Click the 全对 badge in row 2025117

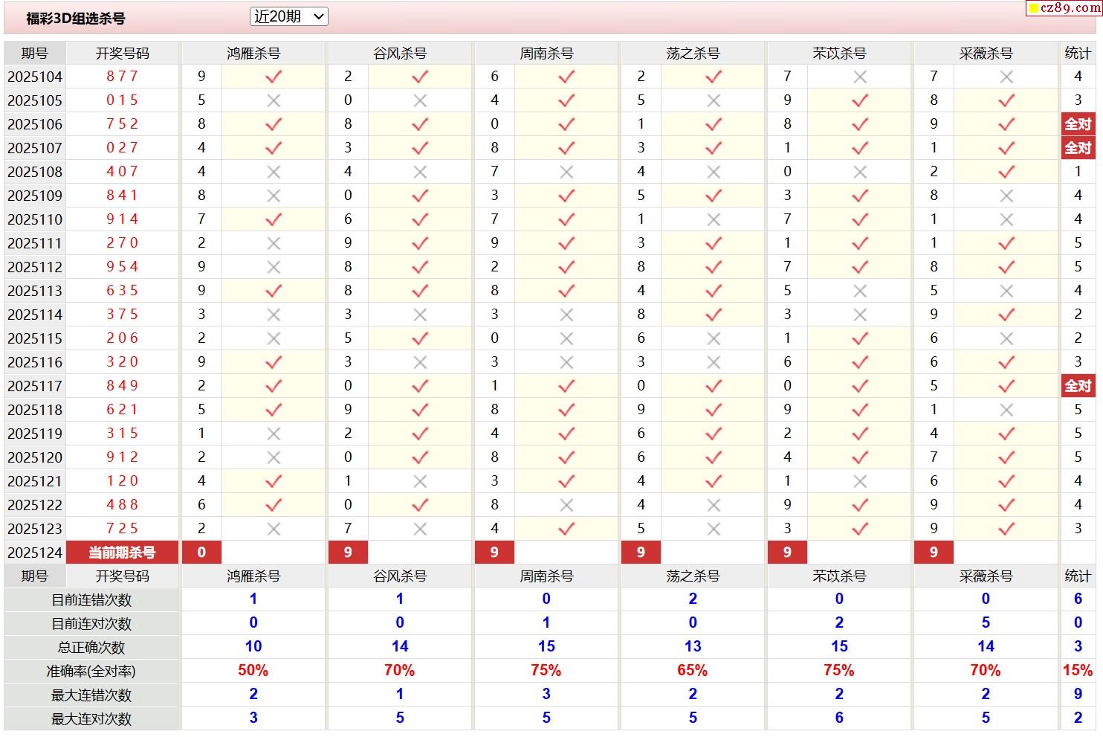(1078, 386)
